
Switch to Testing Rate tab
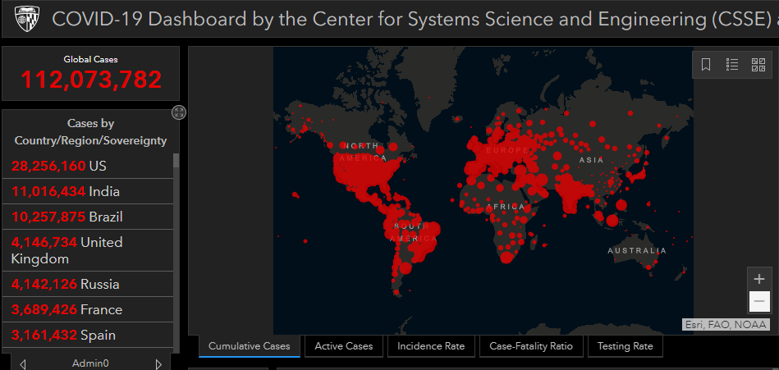click(x=625, y=346)
